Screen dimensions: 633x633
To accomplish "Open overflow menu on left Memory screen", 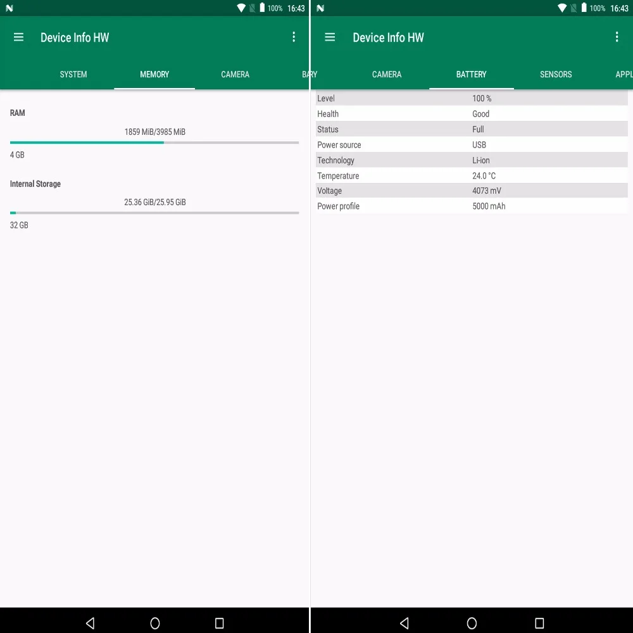I will tap(294, 37).
